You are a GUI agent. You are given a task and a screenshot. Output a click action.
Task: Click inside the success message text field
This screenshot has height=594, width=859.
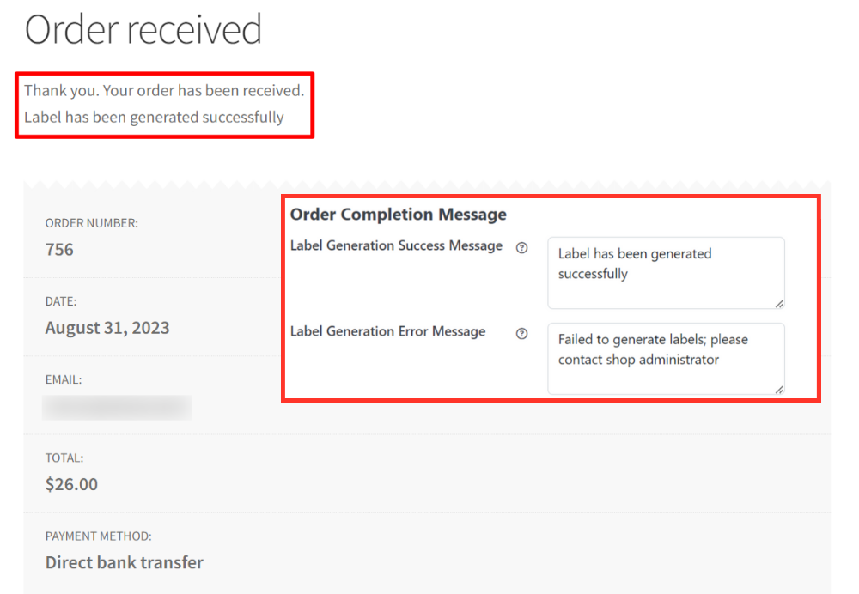pyautogui.click(x=666, y=273)
